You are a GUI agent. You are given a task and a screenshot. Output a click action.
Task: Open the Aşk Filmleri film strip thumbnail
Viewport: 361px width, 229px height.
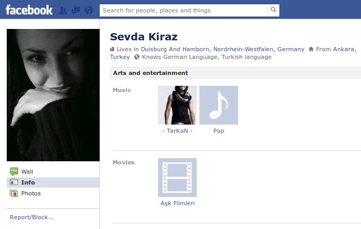coord(177,178)
